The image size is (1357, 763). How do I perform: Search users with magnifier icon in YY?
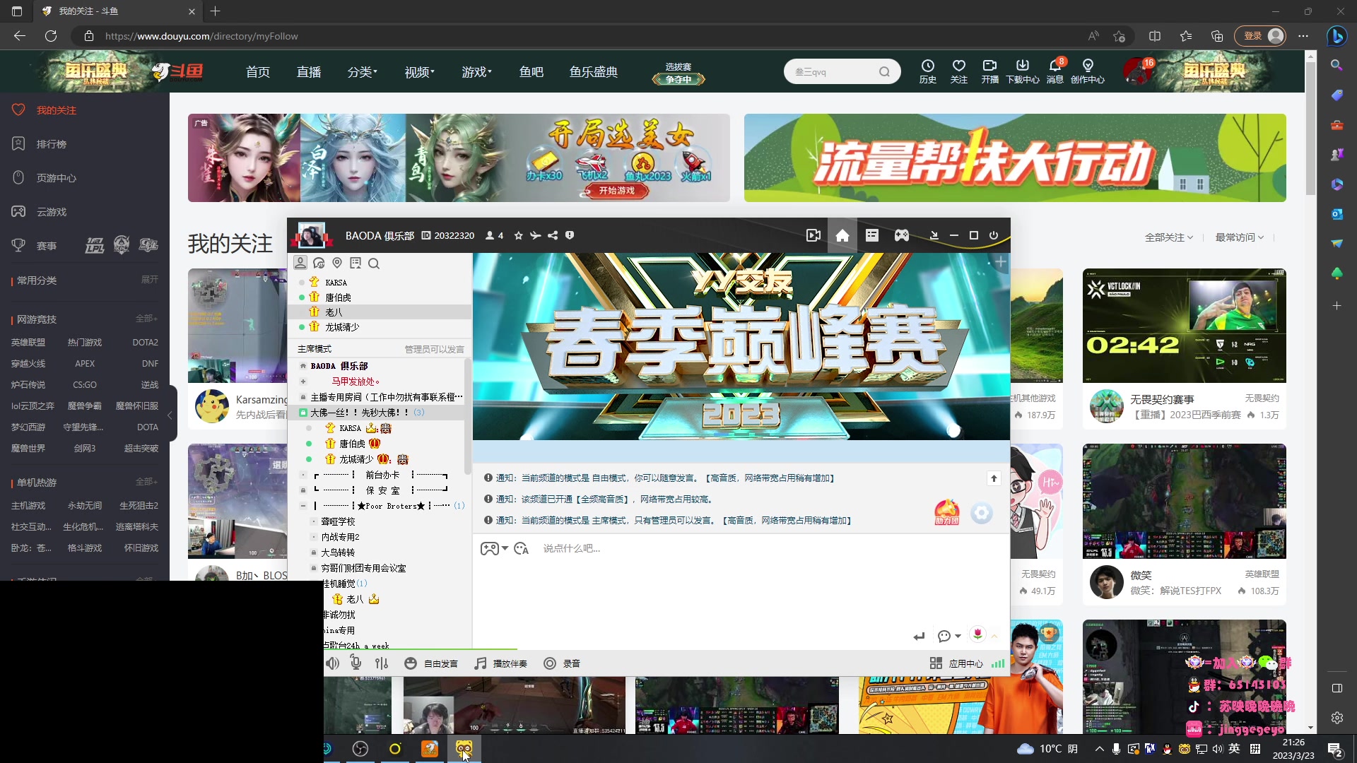pyautogui.click(x=374, y=264)
